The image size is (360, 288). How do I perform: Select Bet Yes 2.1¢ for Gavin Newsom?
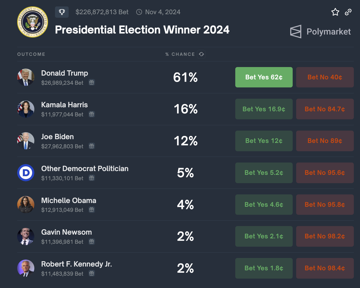264,236
